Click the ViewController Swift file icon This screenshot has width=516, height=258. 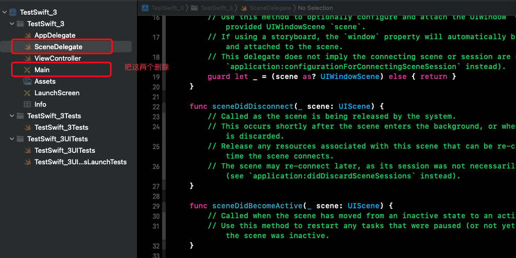click(x=28, y=58)
